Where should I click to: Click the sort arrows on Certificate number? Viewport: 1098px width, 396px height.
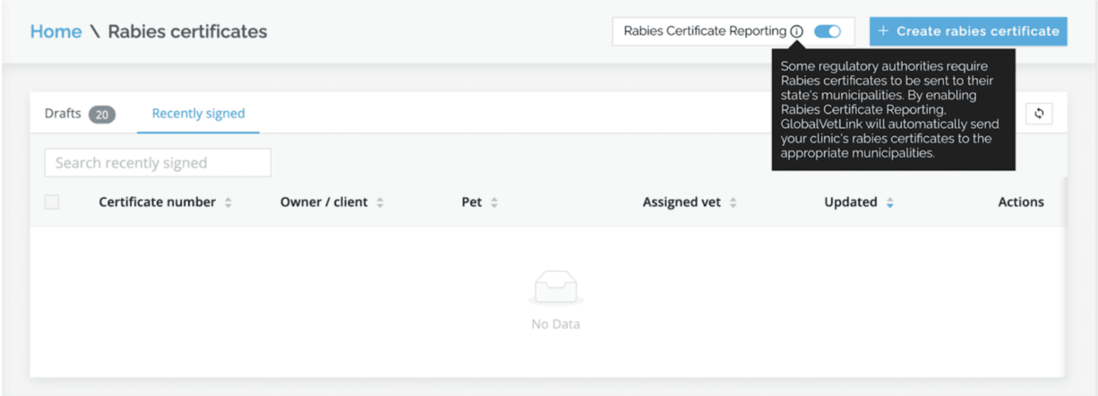click(x=228, y=202)
